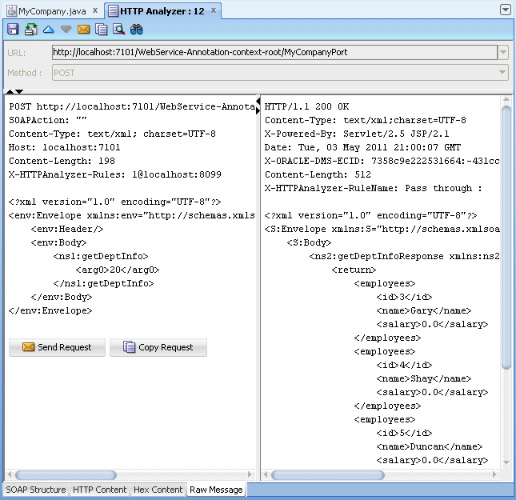Click the request line 'SOAPAction: ""'
Screen dimensions: 516x500
(48, 120)
